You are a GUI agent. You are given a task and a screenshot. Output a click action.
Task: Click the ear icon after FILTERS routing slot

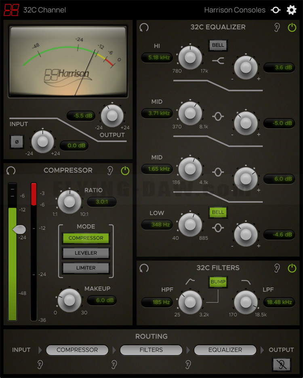188,364
